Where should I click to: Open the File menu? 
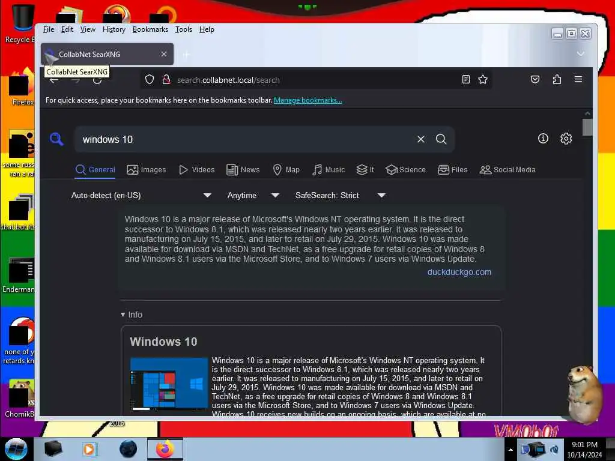tap(49, 29)
